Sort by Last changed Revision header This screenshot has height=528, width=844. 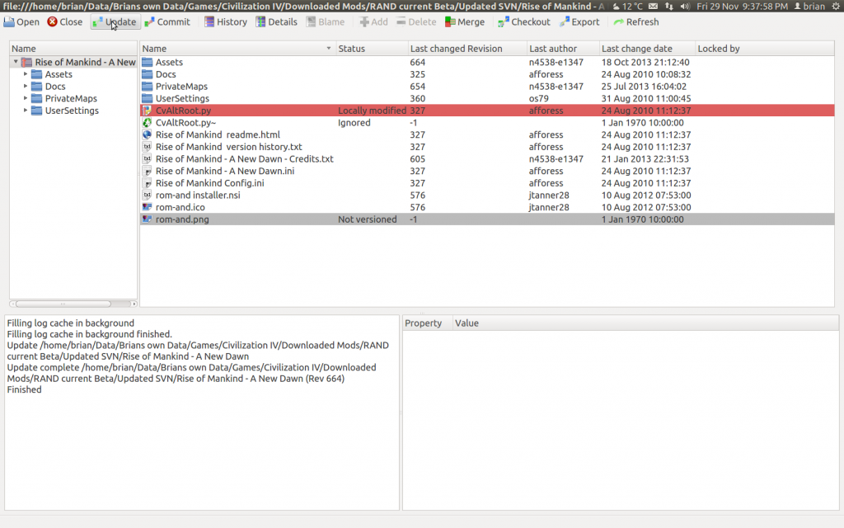point(467,49)
